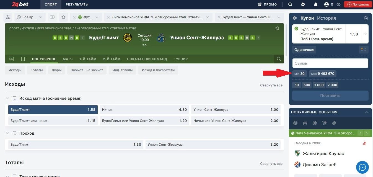Collapse Исход матча (основное время) market

pos(7,98)
